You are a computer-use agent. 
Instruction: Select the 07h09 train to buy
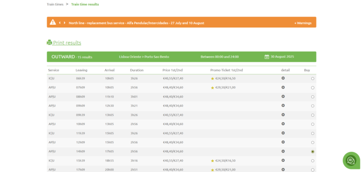[x=313, y=88]
